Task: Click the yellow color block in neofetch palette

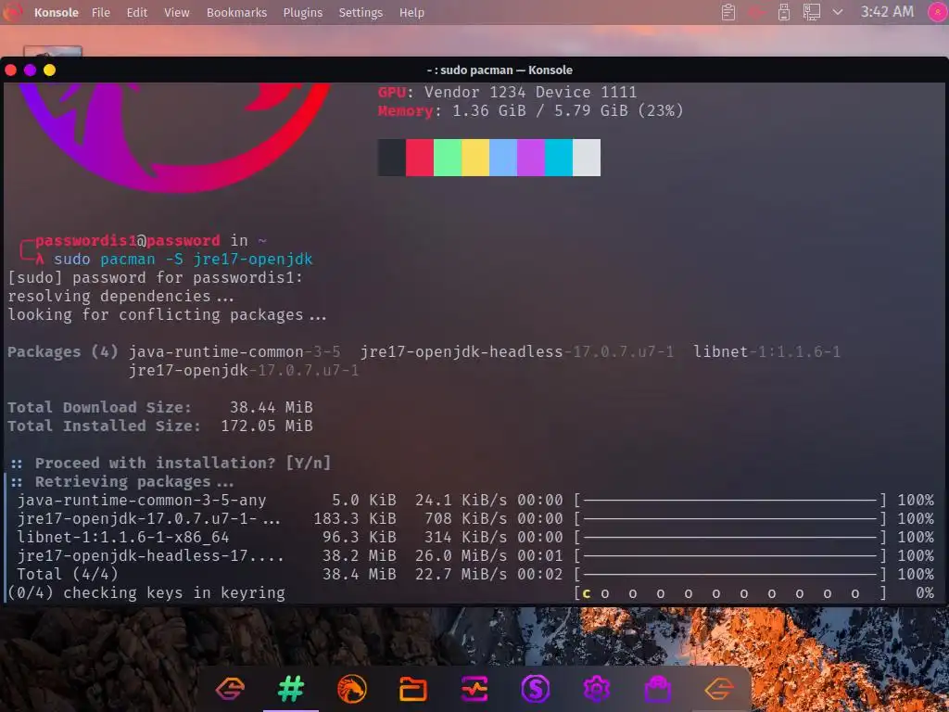Action: pyautogui.click(x=475, y=158)
